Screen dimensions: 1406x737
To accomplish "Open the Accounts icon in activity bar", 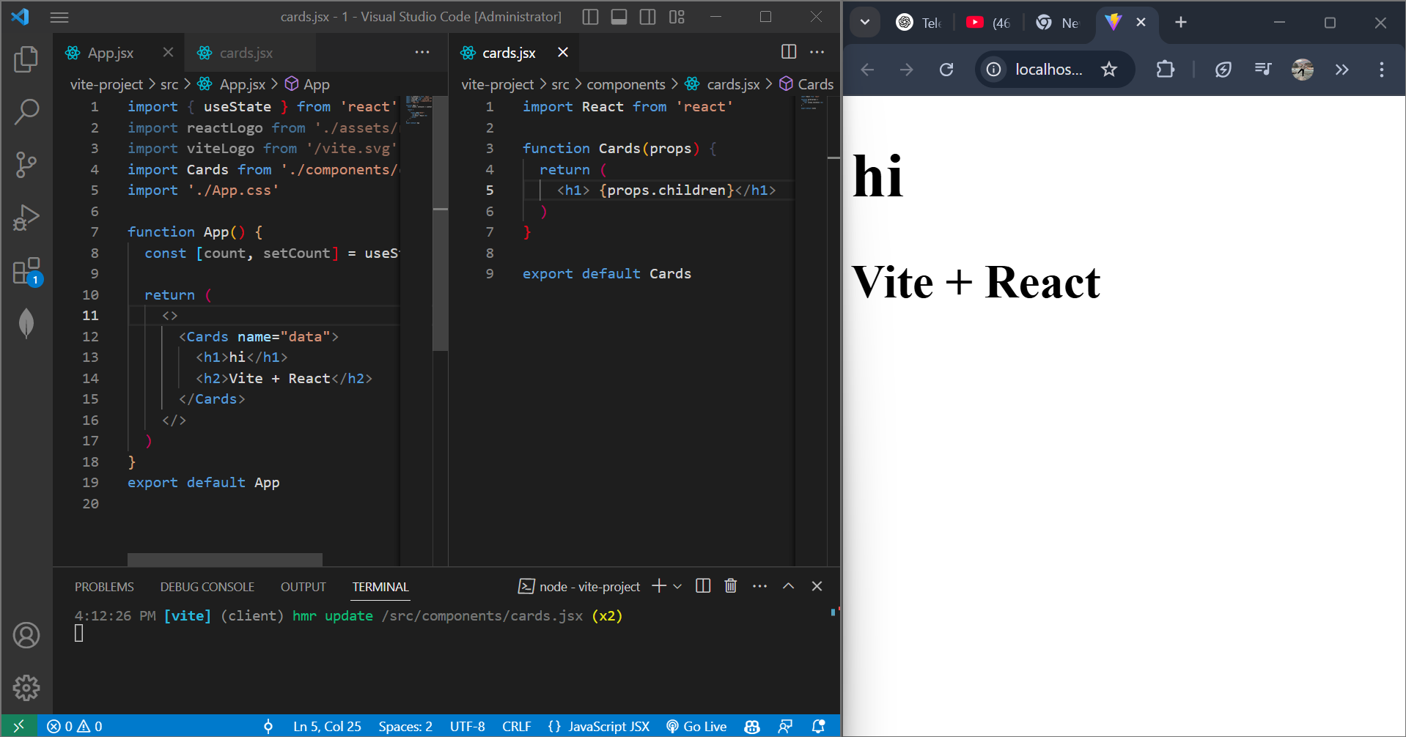I will click(26, 635).
